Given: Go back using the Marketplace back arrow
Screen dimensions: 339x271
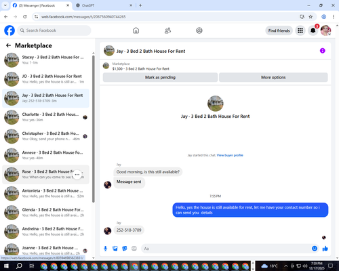Looking at the screenshot, I should click(x=8, y=45).
